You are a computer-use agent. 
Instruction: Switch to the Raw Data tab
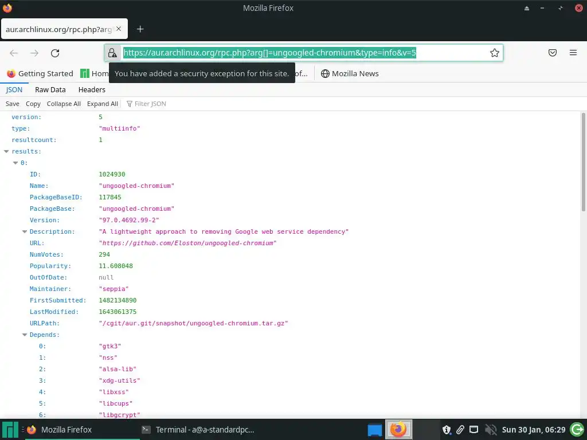coord(50,90)
